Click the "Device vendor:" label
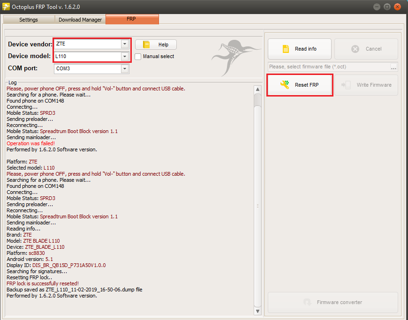 30,44
